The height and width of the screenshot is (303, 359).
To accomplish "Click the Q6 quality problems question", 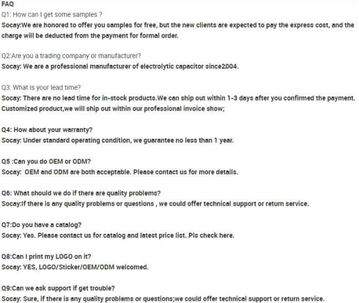I will click(x=81, y=193).
